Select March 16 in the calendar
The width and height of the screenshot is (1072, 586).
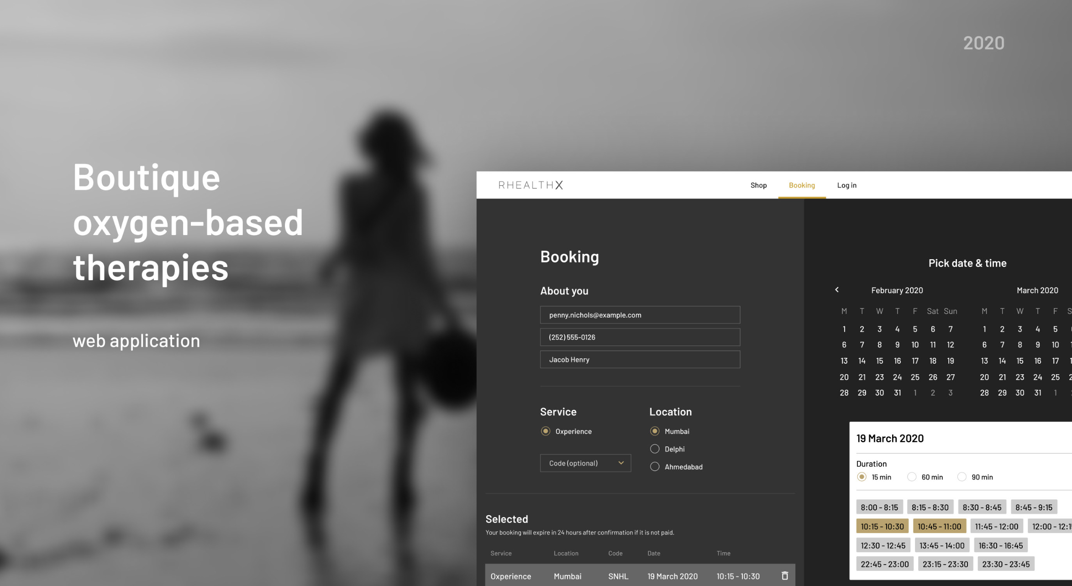click(1037, 361)
